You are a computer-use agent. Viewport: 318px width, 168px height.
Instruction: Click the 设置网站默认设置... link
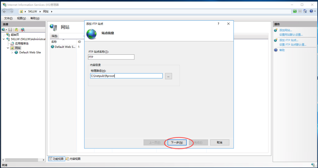[x=291, y=35]
